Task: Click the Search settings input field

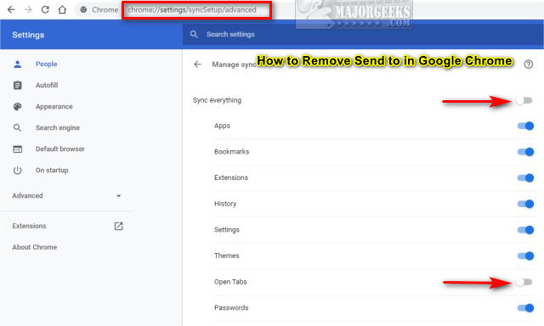Action: pyautogui.click(x=363, y=34)
